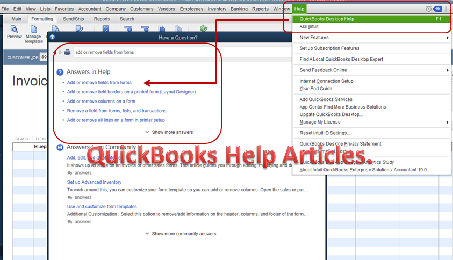Click the ITEM column header

coord(40,139)
